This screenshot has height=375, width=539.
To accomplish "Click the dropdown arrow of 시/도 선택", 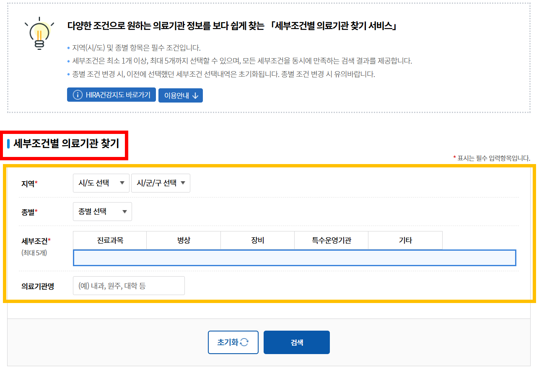I will 123,183.
